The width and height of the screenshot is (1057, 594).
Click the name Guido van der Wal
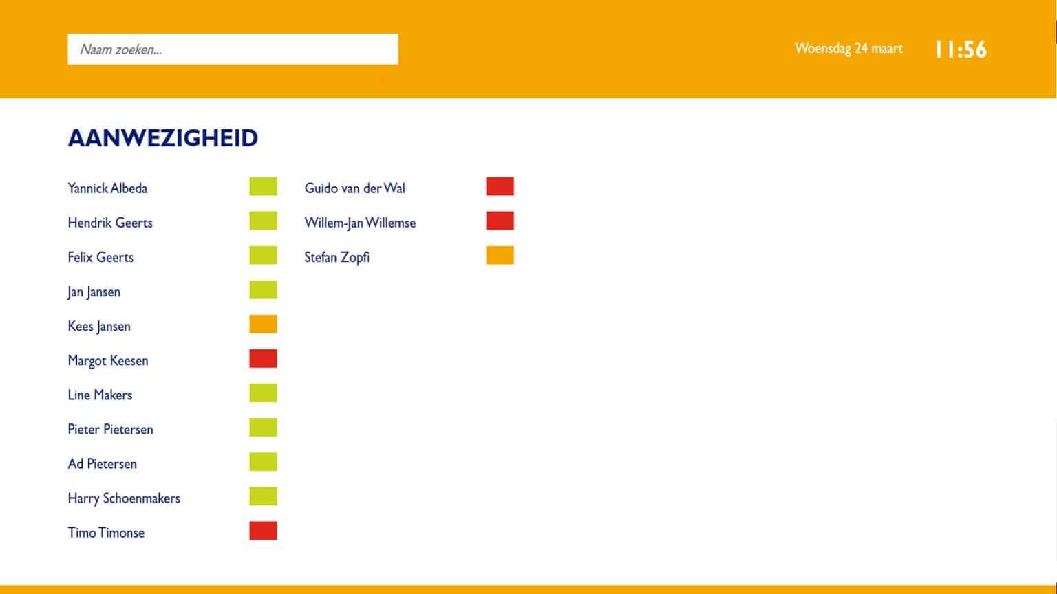pos(354,188)
